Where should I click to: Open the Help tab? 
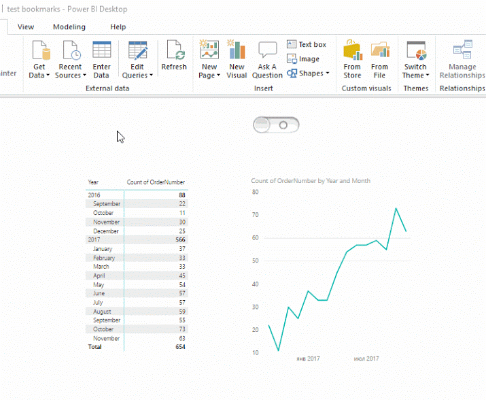pyautogui.click(x=118, y=27)
